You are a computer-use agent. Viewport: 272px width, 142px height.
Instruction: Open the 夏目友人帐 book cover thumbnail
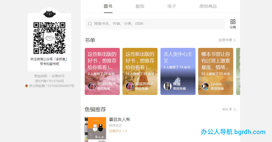click(x=95, y=129)
